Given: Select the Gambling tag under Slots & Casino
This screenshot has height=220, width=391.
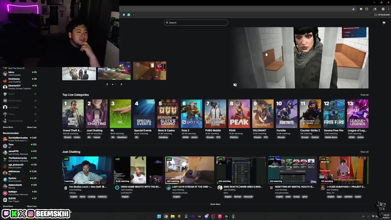Looking at the screenshot, I should [163, 137].
